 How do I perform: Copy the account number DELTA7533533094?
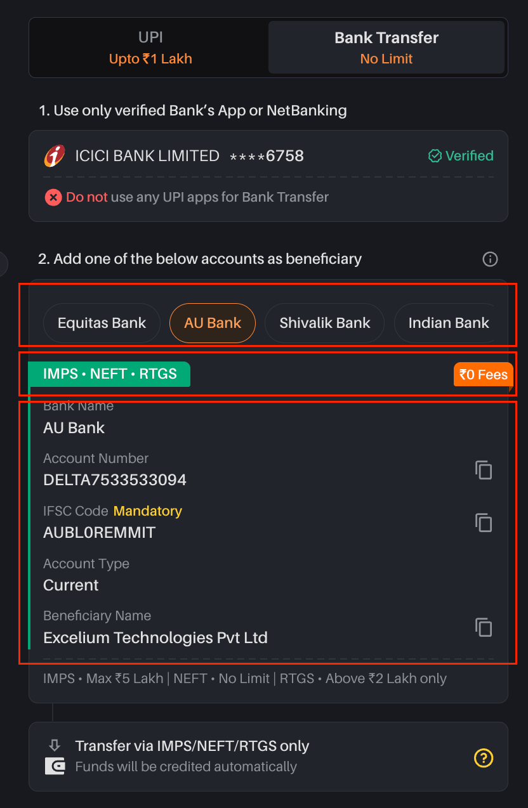coord(484,470)
